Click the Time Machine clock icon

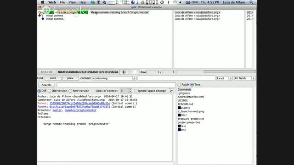tap(162, 2)
